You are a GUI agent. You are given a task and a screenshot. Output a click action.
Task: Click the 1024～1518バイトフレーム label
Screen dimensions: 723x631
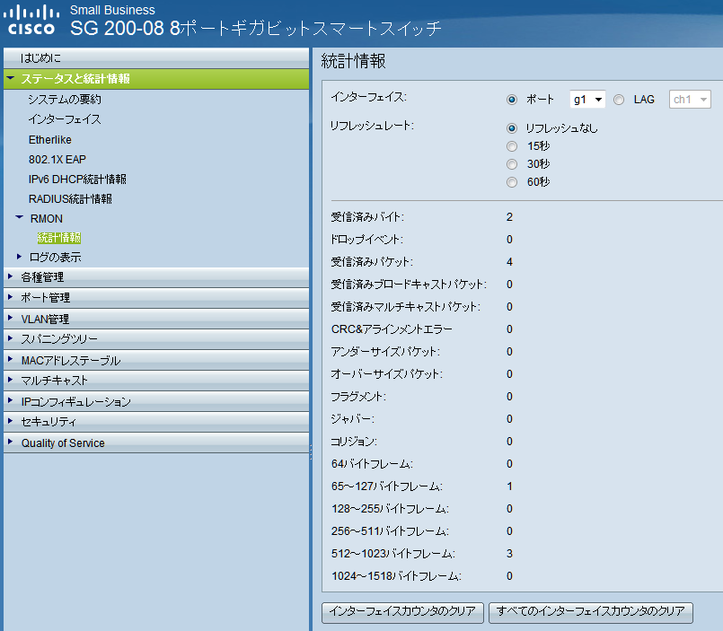click(396, 576)
